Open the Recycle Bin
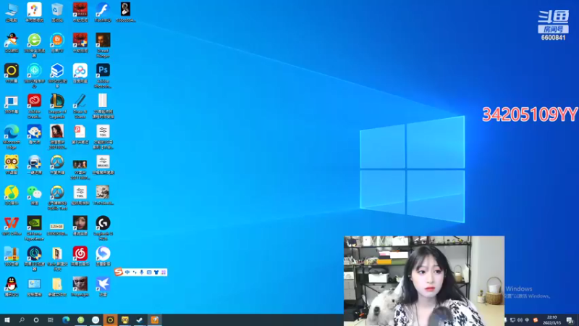579x326 pixels. click(57, 12)
